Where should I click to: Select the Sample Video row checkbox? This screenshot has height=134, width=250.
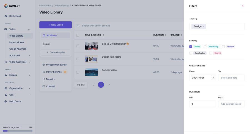point(78,72)
